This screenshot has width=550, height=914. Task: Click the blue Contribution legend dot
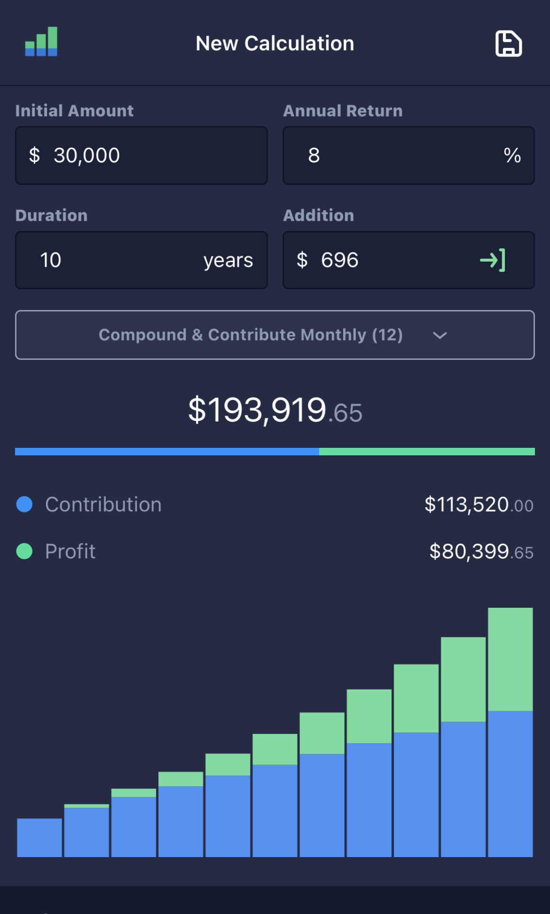point(24,504)
